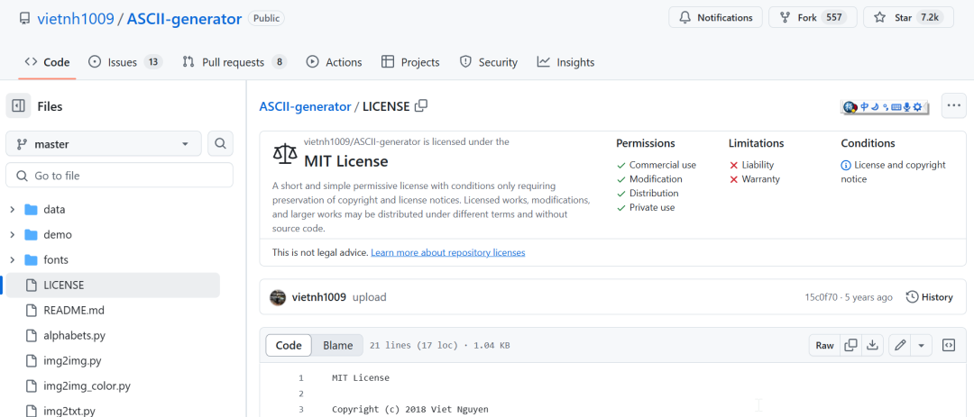This screenshot has height=417, width=974.
Task: Click the IME moon icon
Action: click(x=875, y=107)
